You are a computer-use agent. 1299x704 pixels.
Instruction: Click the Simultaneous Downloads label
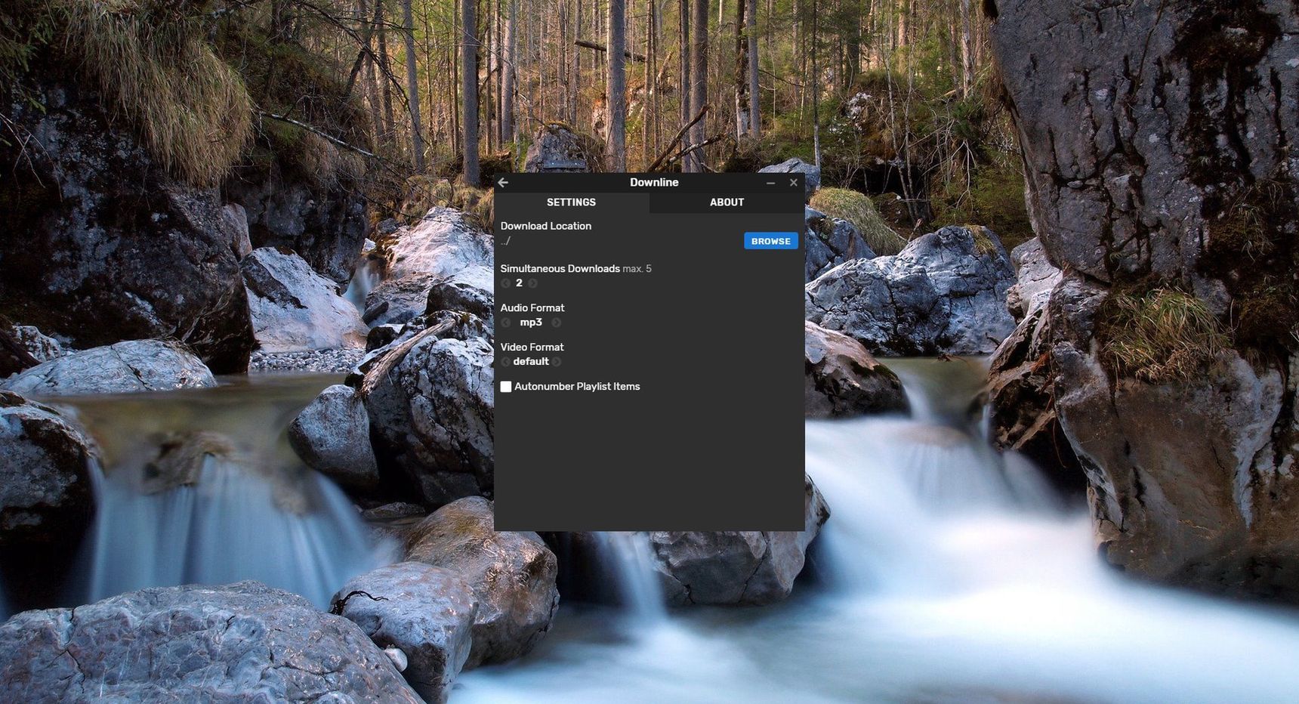560,269
